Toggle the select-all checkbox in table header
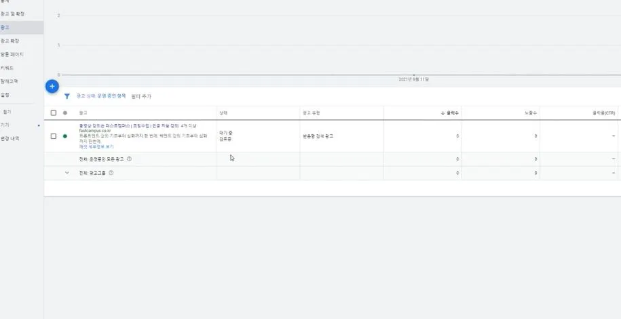621x319 pixels. coord(54,112)
